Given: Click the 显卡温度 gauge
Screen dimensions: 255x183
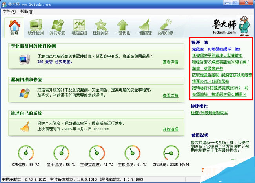Looking at the screenshot, I should [61, 153].
